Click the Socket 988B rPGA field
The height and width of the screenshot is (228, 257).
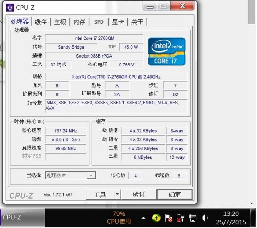pyautogui.click(x=94, y=56)
